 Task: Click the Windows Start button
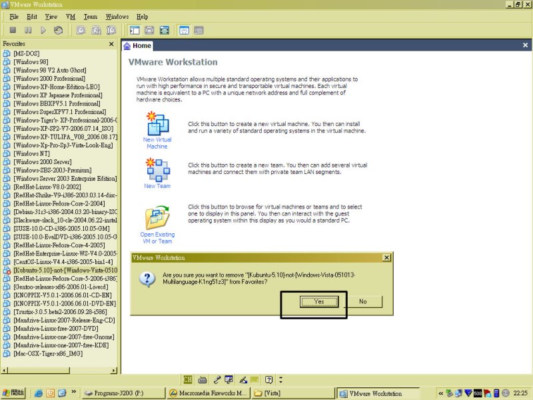pyautogui.click(x=13, y=393)
